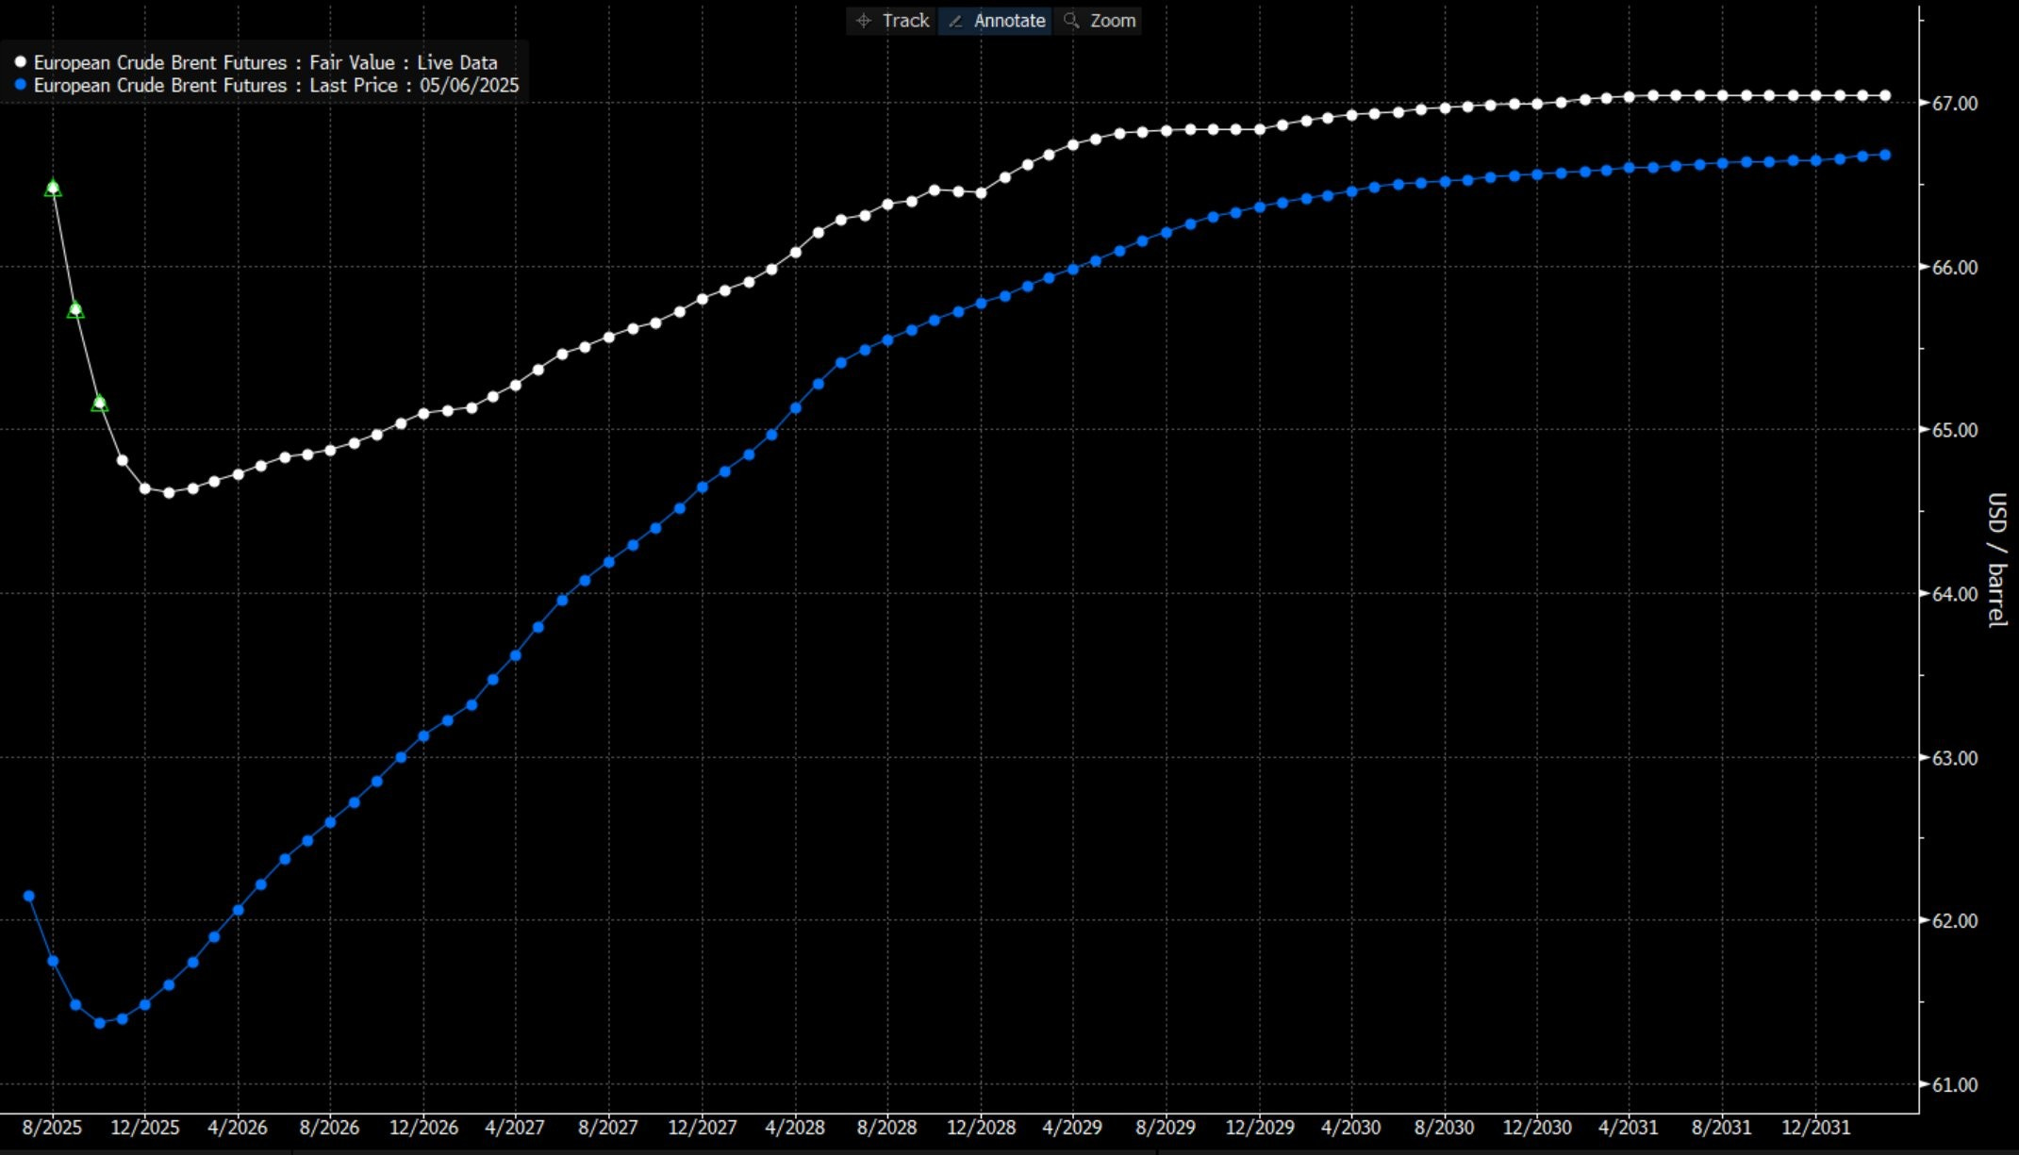
Task: Click the 8/2025 date axis label
Action: tap(52, 1128)
